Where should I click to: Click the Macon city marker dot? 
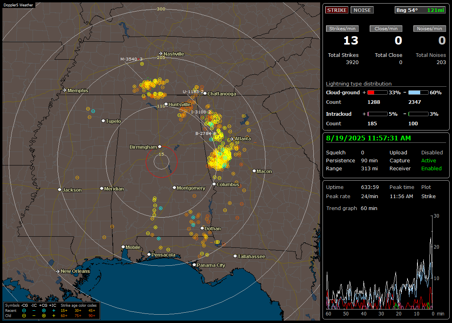[254, 171]
